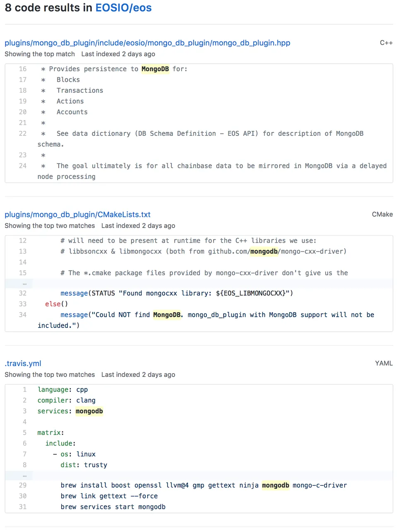Click line number 31 in .travis.yml

(x=23, y=507)
